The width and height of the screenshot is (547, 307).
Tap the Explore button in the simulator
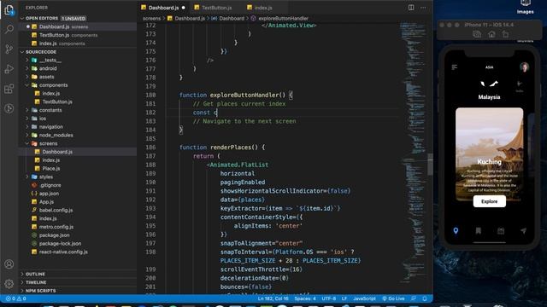tap(489, 201)
